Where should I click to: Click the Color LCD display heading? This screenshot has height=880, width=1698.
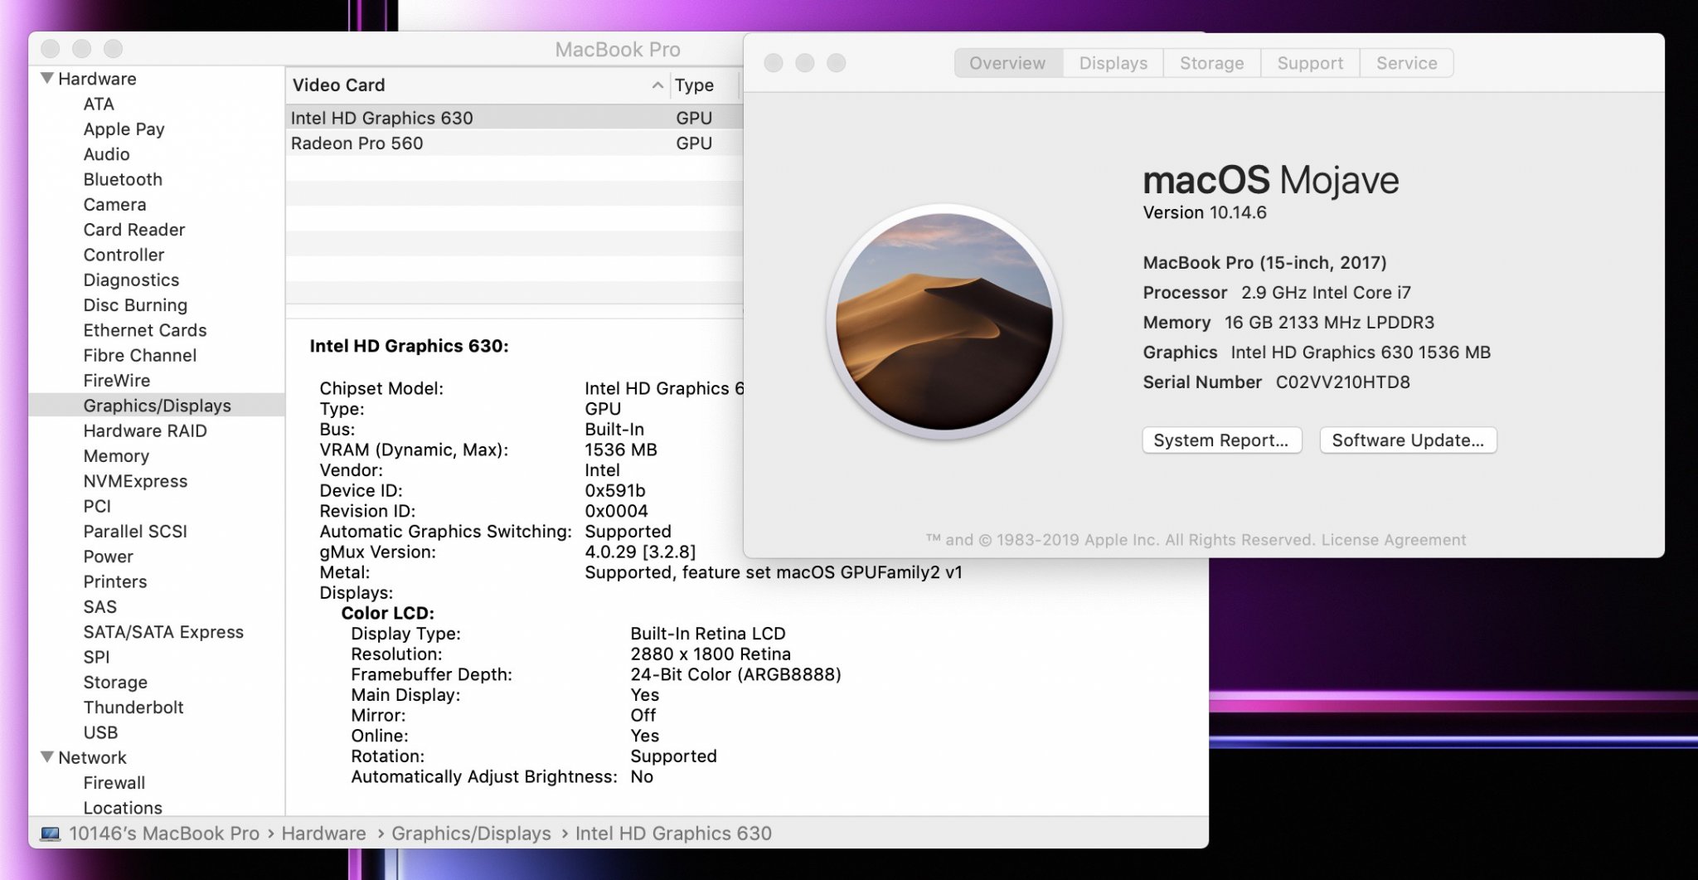click(387, 613)
